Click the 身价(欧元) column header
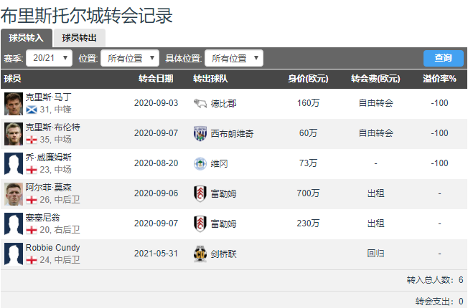468x308 pixels. pos(308,78)
